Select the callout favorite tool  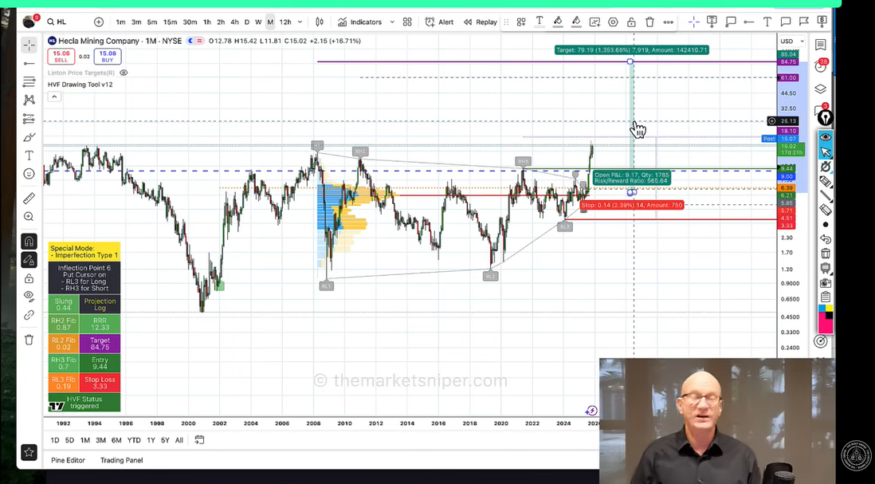point(731,22)
